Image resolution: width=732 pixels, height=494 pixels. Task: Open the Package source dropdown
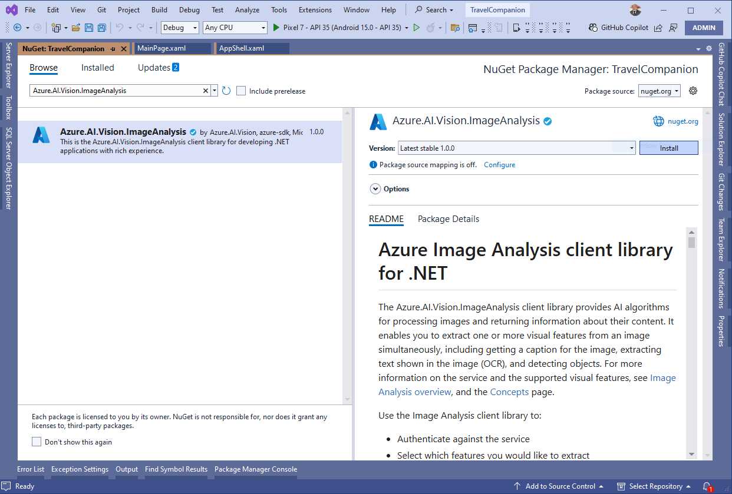click(660, 91)
